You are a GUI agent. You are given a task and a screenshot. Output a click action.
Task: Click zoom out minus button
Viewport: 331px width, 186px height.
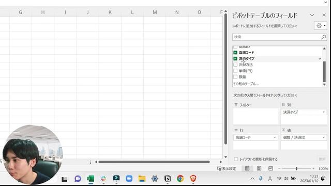[x=279, y=168]
